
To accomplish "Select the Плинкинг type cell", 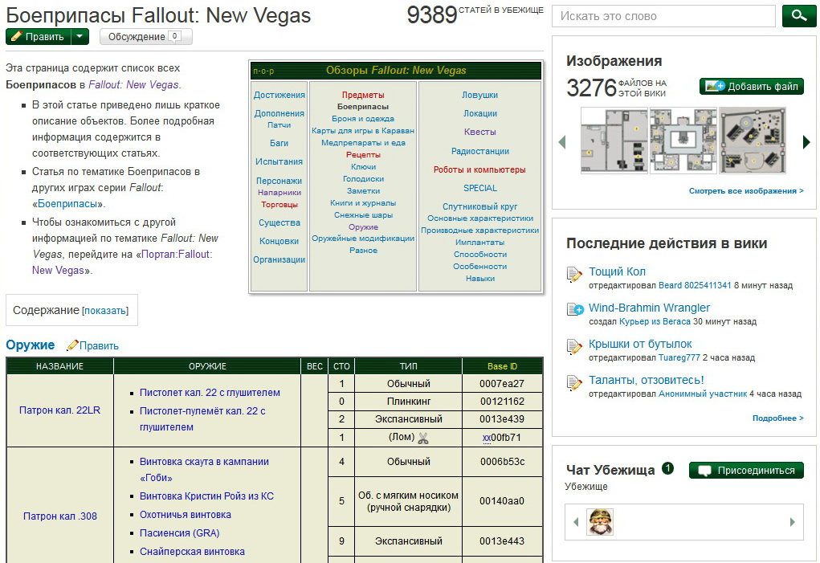I will point(409,402).
